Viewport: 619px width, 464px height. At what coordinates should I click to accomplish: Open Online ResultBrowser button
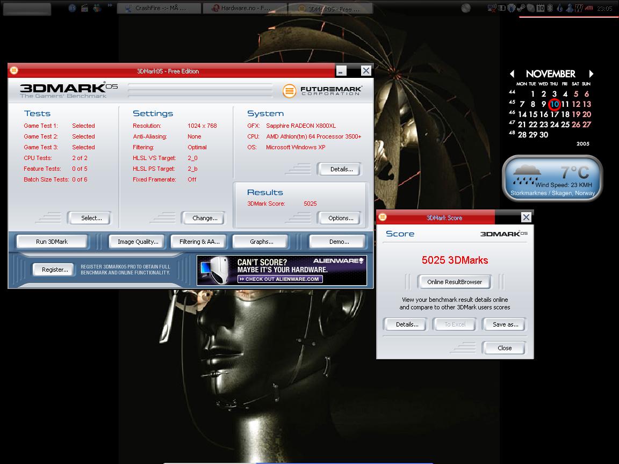[x=455, y=282]
